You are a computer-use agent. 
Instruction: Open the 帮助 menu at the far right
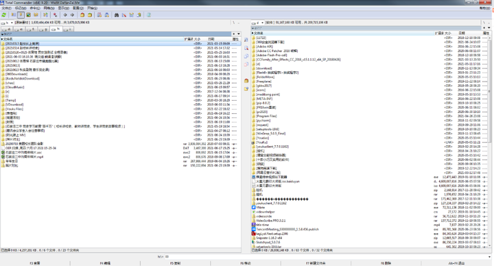tap(485, 8)
